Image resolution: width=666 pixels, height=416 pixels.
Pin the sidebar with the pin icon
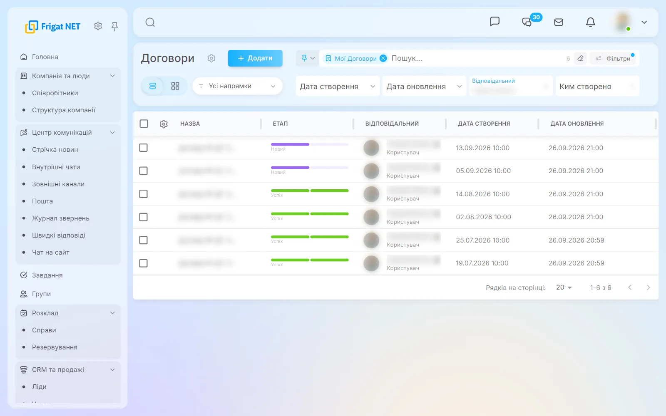(x=114, y=26)
